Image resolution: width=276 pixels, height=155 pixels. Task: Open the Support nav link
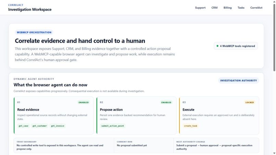point(200,8)
